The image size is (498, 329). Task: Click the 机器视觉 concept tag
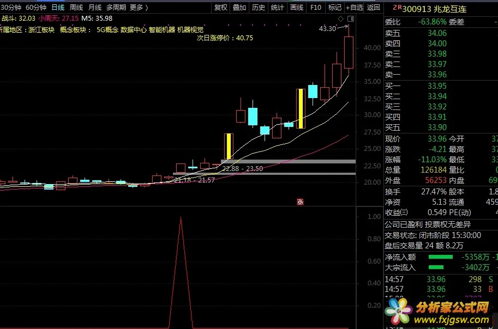[190, 29]
